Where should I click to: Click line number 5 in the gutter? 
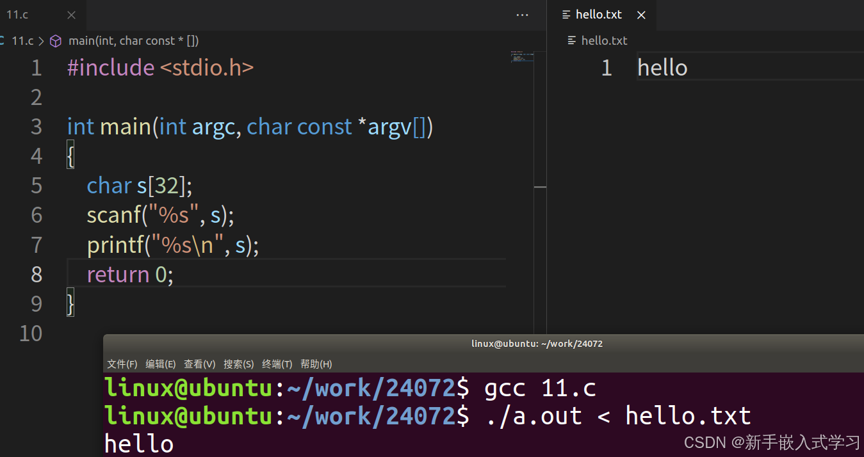(37, 186)
